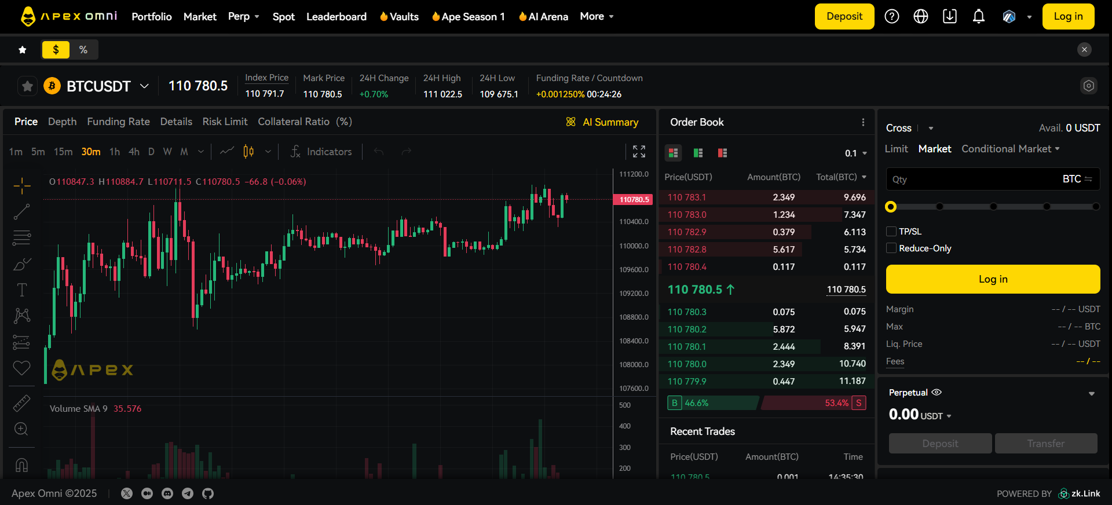Open the Apex Omni X (Twitter) link
The width and height of the screenshot is (1112, 505).
click(127, 493)
